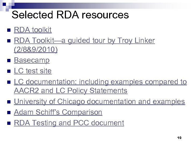Click the bullet beside RDA toolkit
193x144 pixels.
click(9, 30)
